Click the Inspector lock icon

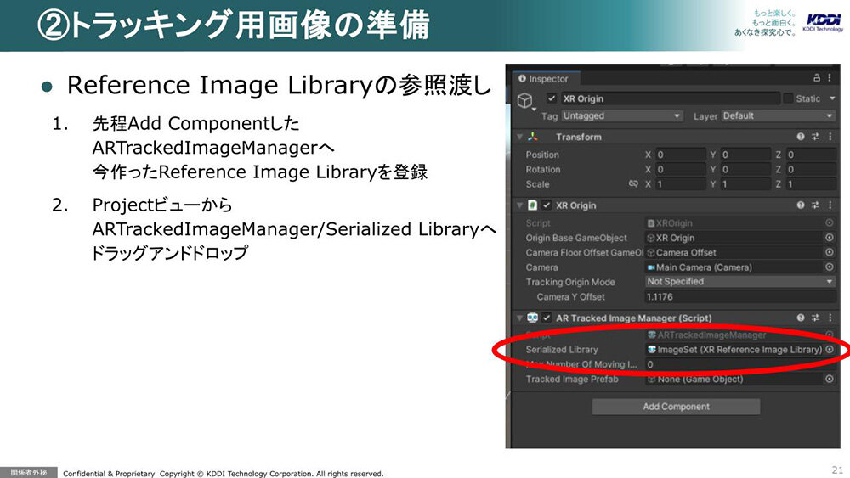[818, 78]
